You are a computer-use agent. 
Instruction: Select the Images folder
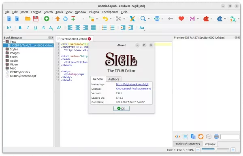15,53
